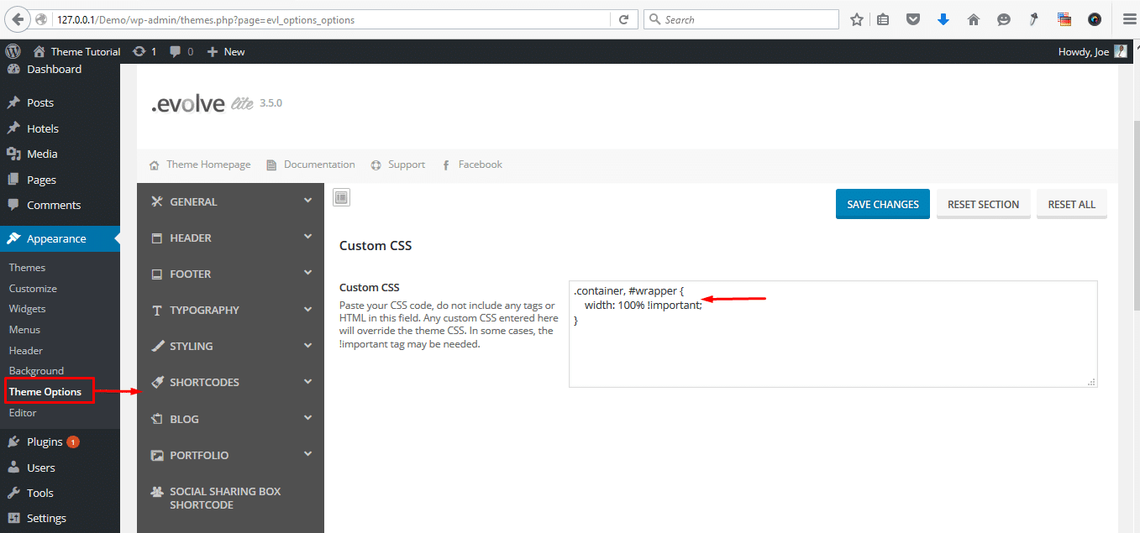The width and height of the screenshot is (1140, 533).
Task: Click the RESET SECTION button
Action: (983, 204)
